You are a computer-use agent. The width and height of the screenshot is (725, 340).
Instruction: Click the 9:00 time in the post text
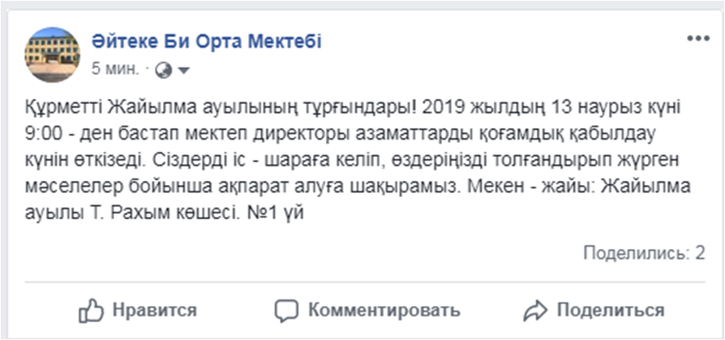pos(43,134)
